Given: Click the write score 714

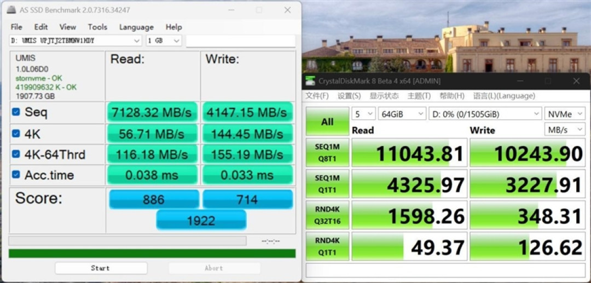Looking at the screenshot, I should [248, 199].
